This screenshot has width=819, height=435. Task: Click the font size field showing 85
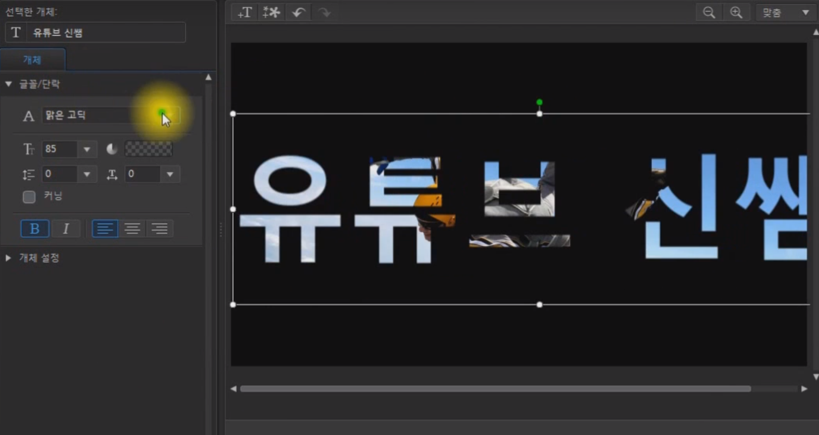tap(60, 149)
